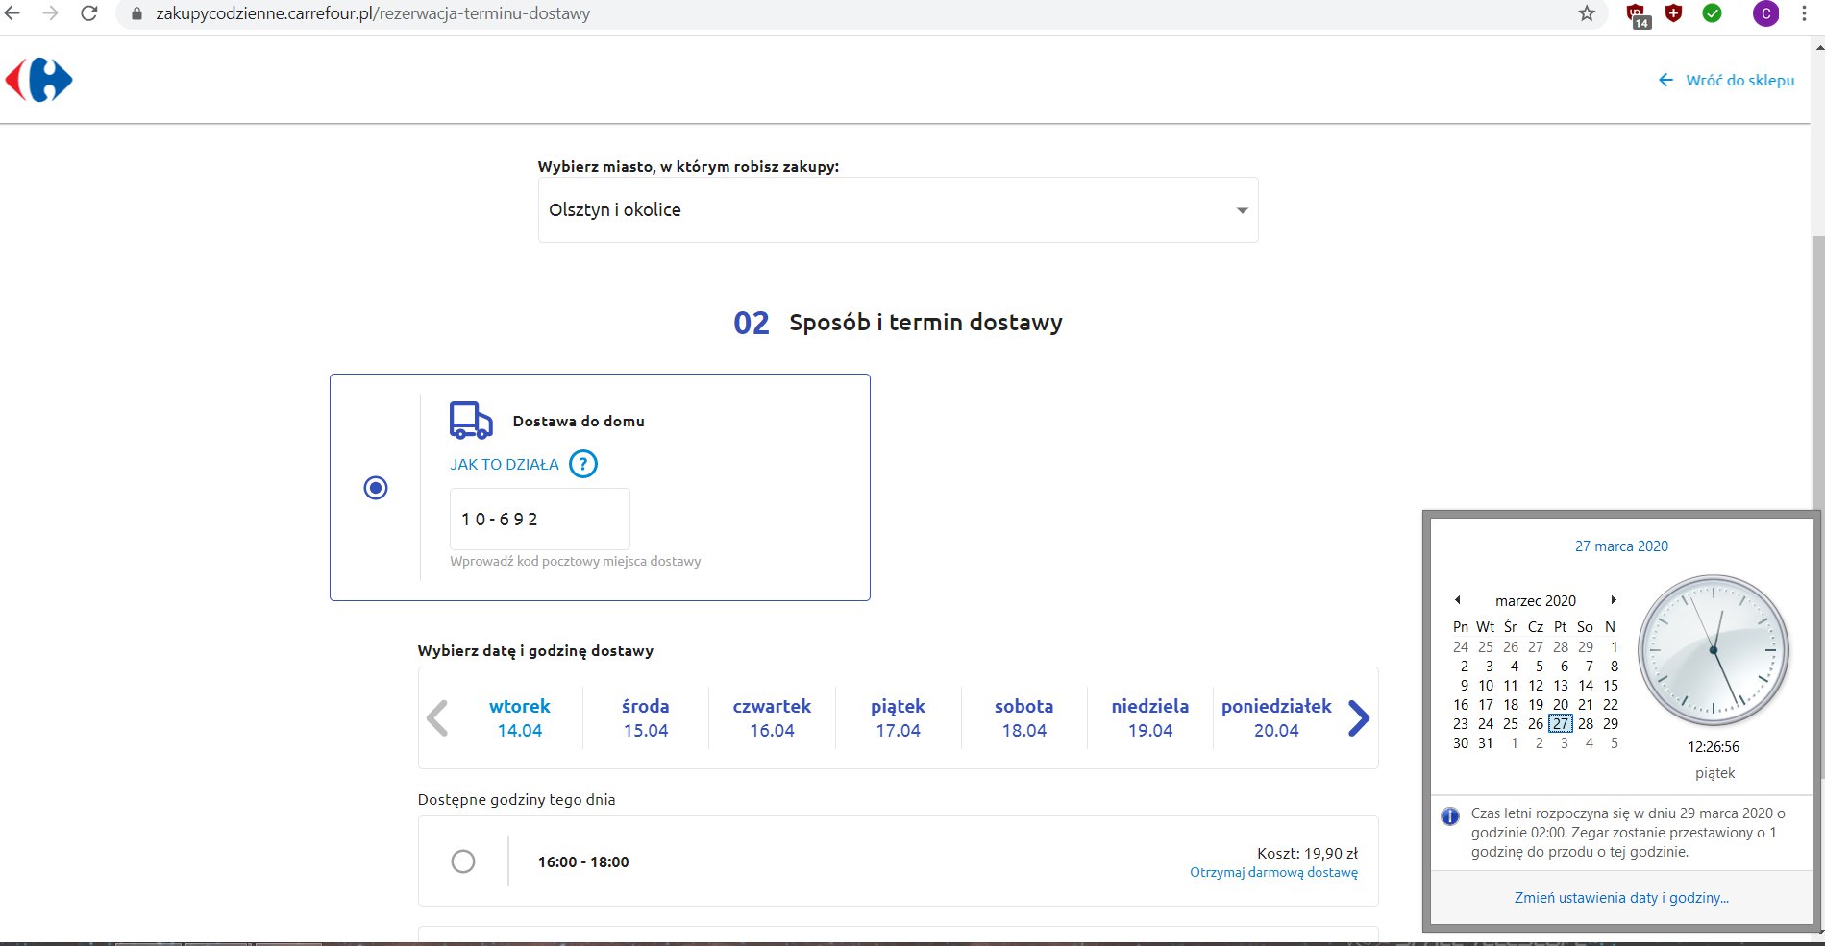
Task: Select the wtorek 14.04 date tab
Action: click(x=520, y=717)
